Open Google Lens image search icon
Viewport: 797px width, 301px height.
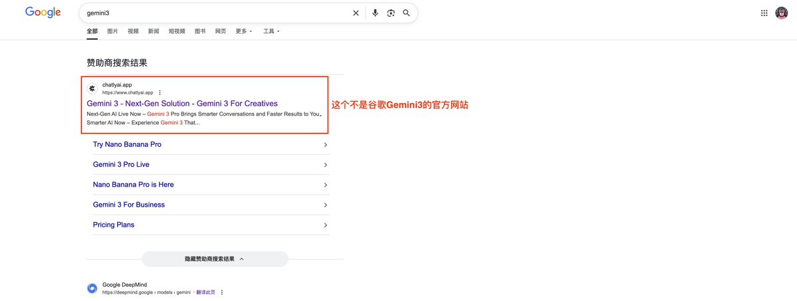[390, 13]
